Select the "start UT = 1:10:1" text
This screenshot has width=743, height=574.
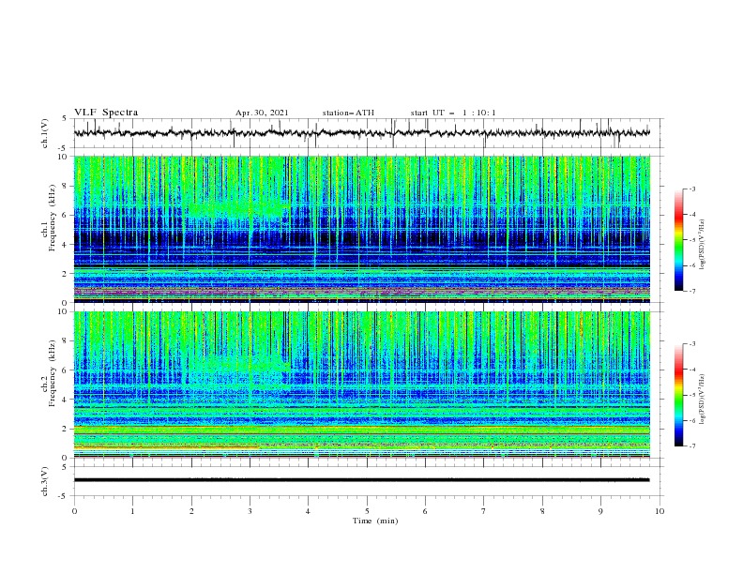pos(453,113)
